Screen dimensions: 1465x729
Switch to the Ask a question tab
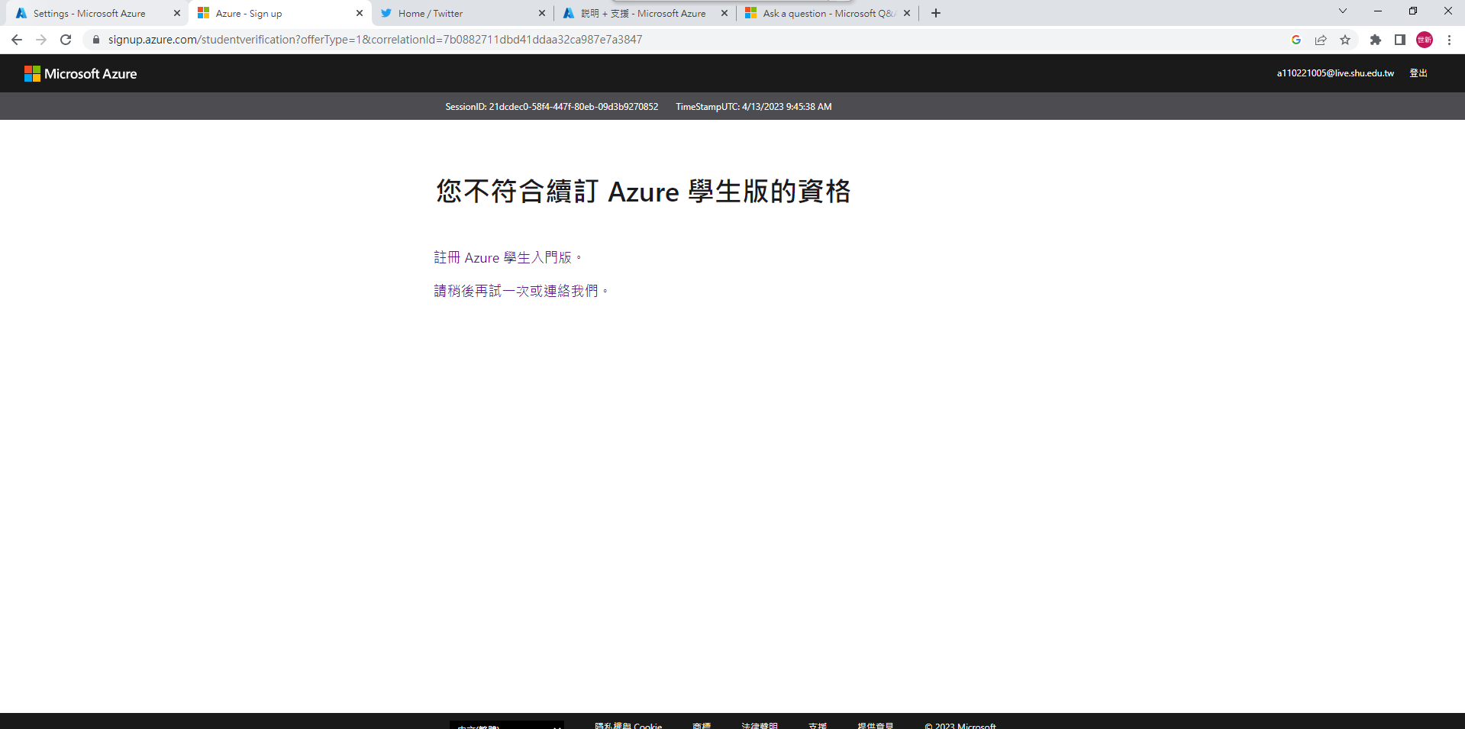[829, 14]
